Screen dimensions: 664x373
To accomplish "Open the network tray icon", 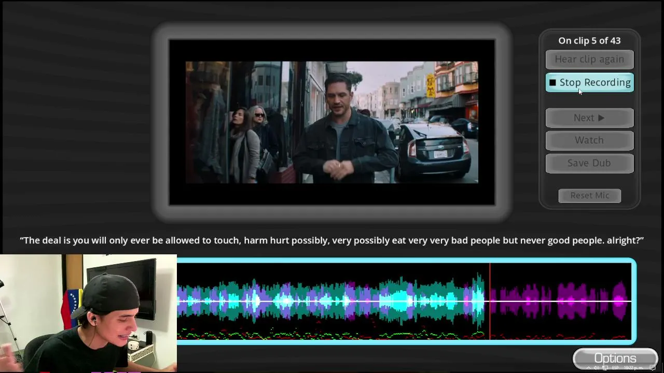I will [605, 368].
